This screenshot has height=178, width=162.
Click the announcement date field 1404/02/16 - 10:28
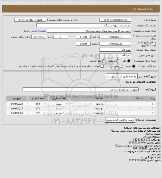[30, 20]
